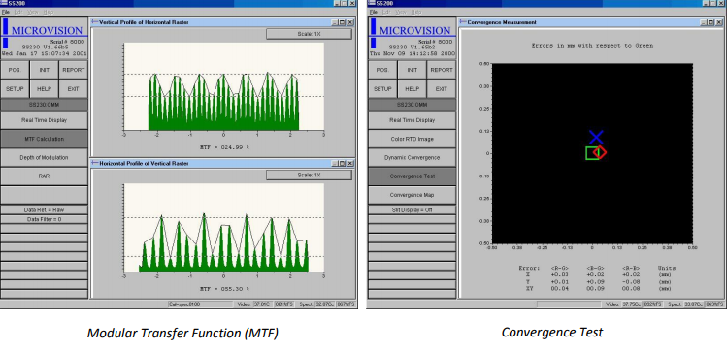Image resolution: width=727 pixels, height=352 pixels.
Task: Click the blue X marker in convergence plot
Action: coord(596,137)
